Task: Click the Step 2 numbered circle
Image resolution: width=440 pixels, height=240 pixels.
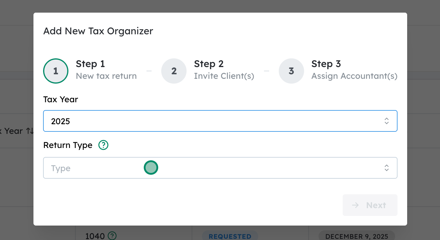Action: click(174, 71)
